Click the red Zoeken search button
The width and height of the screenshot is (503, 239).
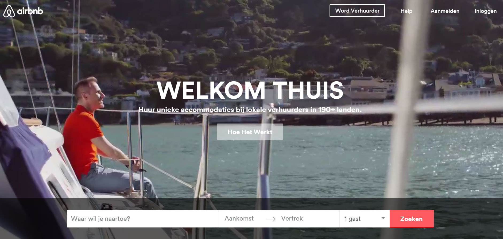[x=412, y=219]
